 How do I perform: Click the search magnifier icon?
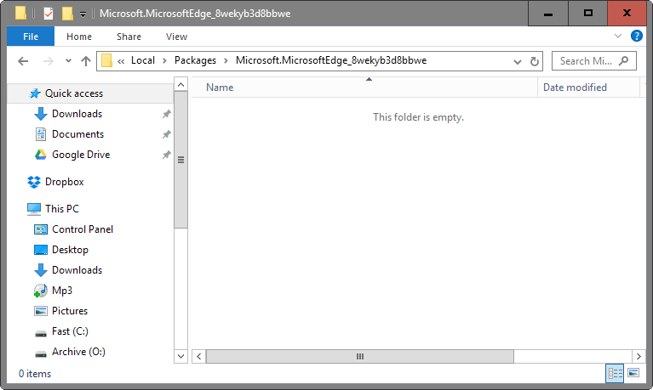pos(623,61)
